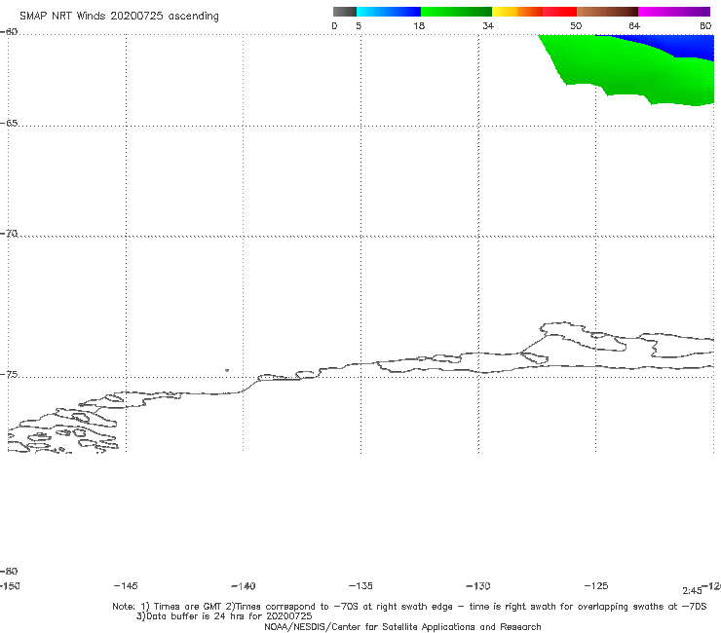Select the green 18-34 segment of the color bar
Image resolution: width=721 pixels, height=633 pixels.
click(x=457, y=12)
